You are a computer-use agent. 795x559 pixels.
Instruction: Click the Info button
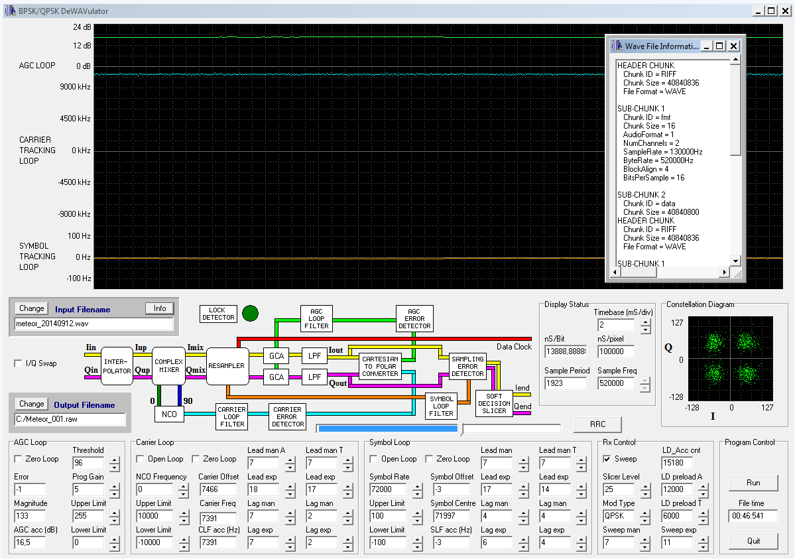click(x=160, y=308)
